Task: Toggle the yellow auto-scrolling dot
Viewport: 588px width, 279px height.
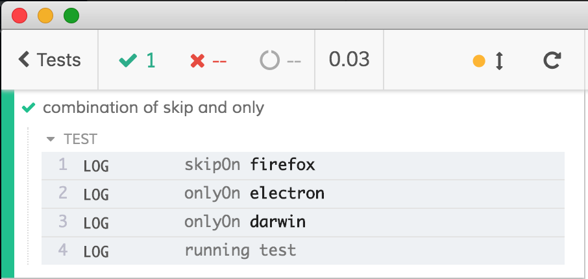Action: (x=479, y=61)
